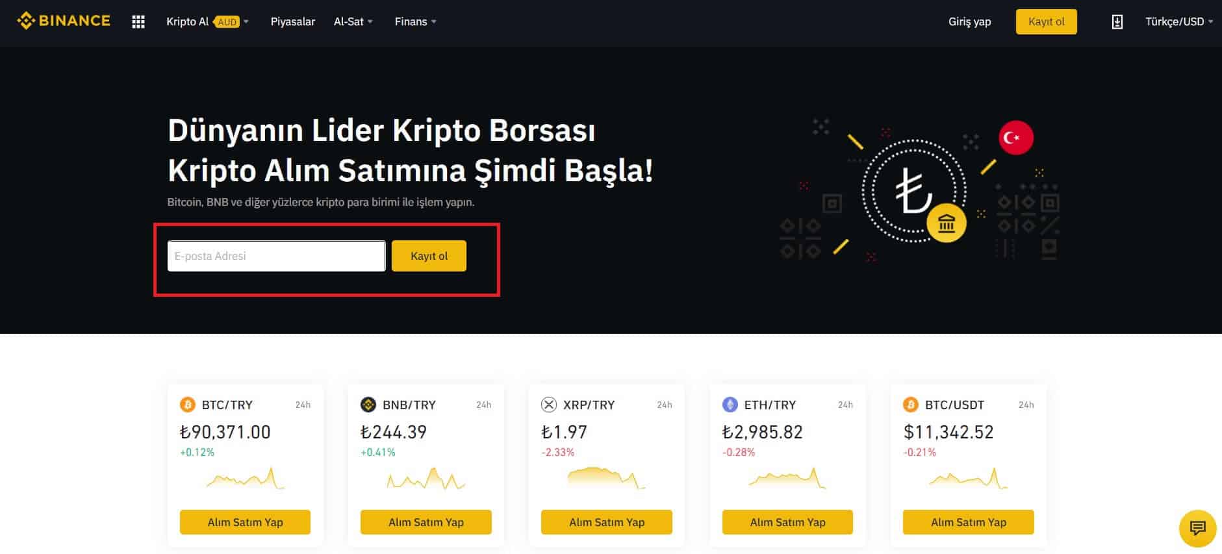
Task: Click the Binance logo icon
Action: point(26,21)
